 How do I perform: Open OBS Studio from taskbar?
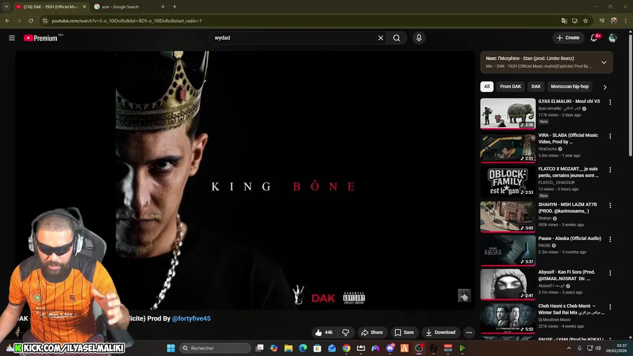click(419, 348)
